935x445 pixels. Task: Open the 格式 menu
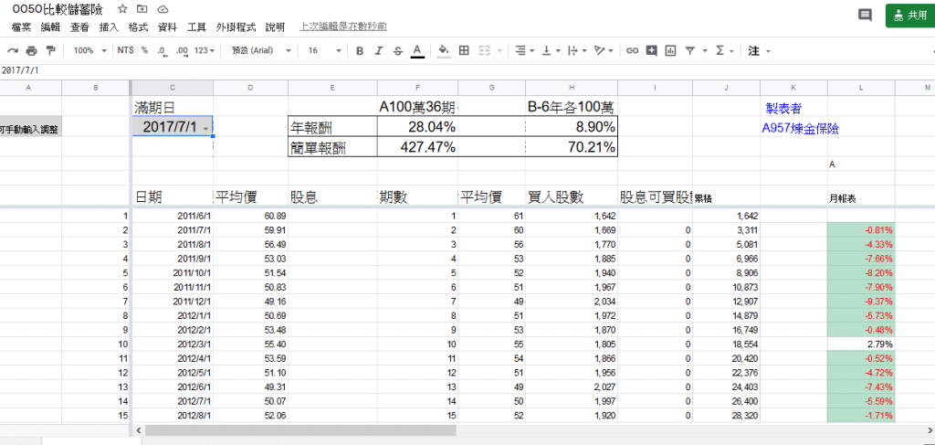point(138,27)
